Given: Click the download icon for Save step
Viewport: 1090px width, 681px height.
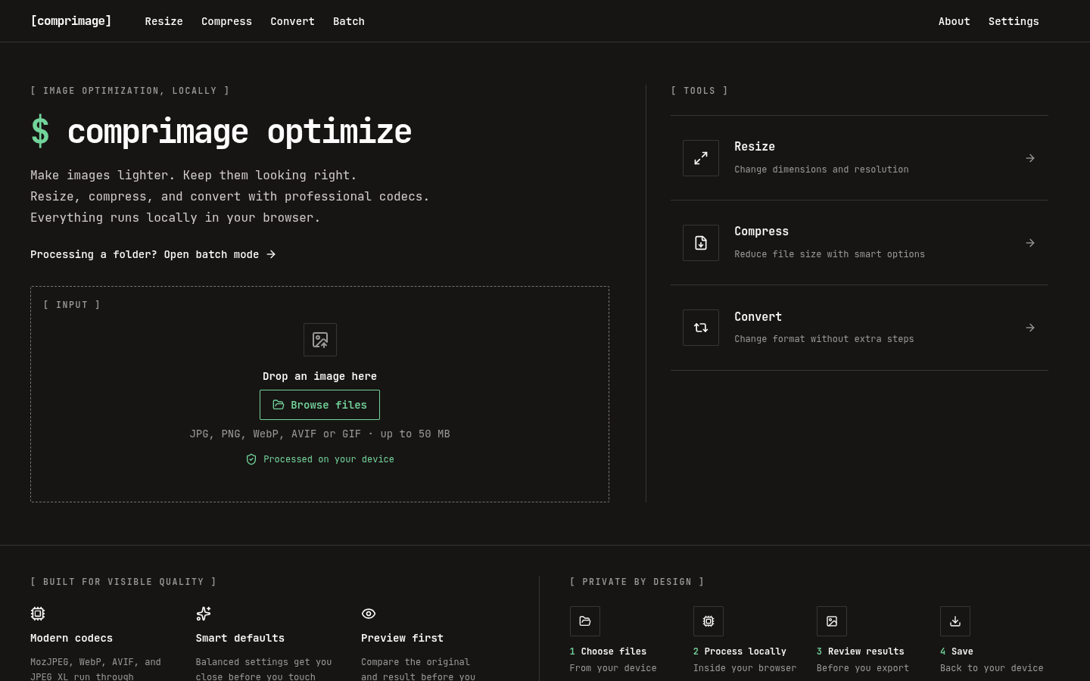Looking at the screenshot, I should tap(955, 621).
